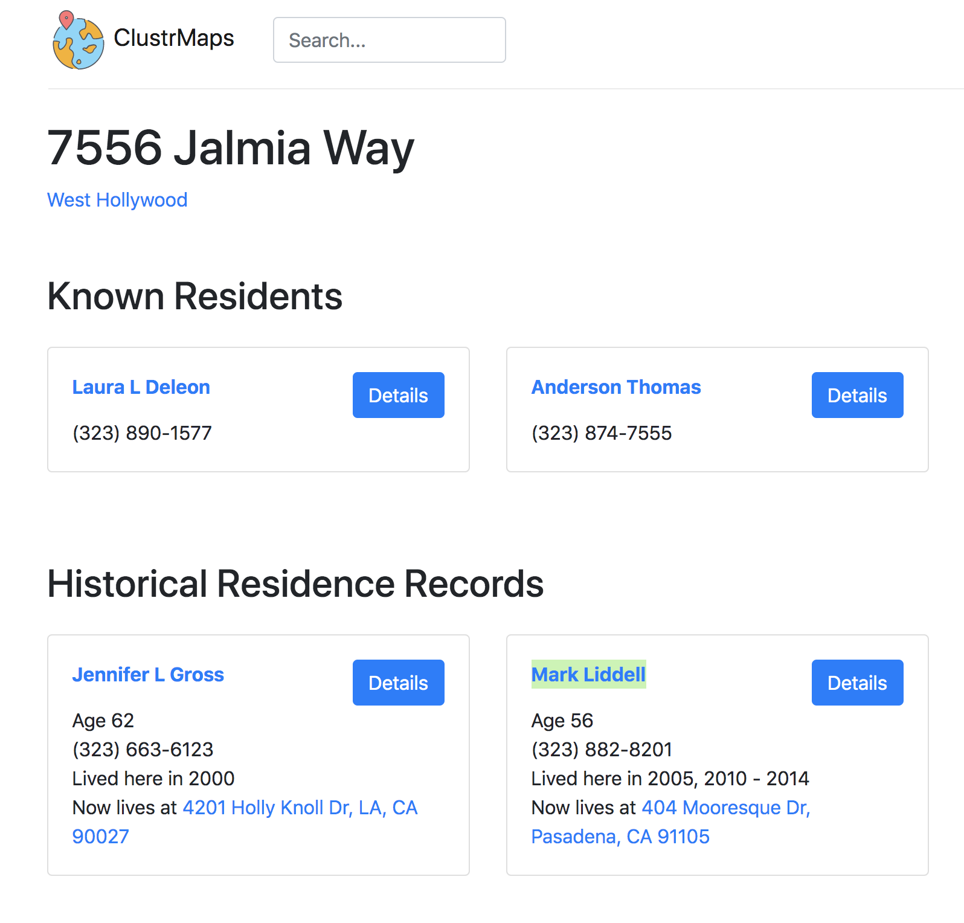Open Jennifer L Gross name link
964x923 pixels.
148,675
